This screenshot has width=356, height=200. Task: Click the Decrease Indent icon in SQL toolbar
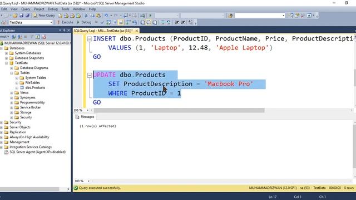pyautogui.click(x=177, y=22)
